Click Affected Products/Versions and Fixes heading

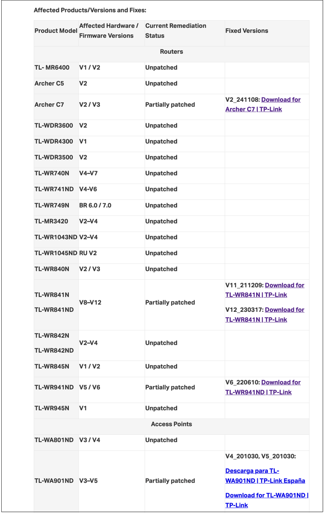pos(90,10)
